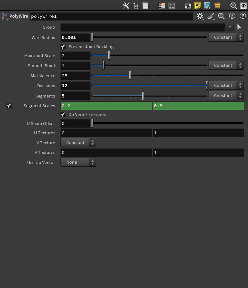Open the help question mark icon
248x288 pixels.
[243, 16]
